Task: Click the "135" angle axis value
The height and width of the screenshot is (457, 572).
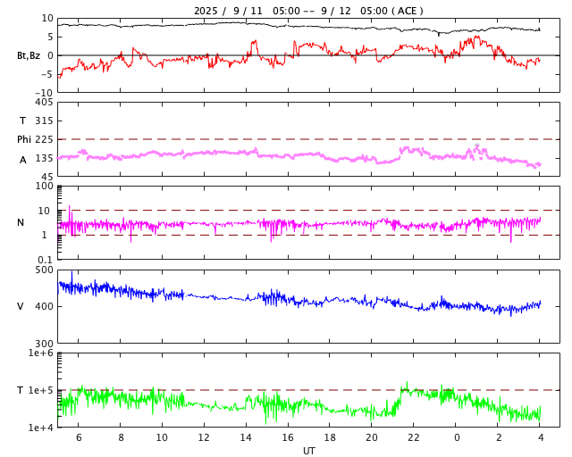Action: [44, 158]
